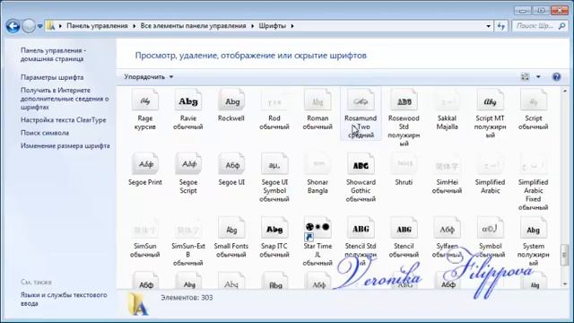
Task: Open the address bar history dropdown
Action: point(488,26)
